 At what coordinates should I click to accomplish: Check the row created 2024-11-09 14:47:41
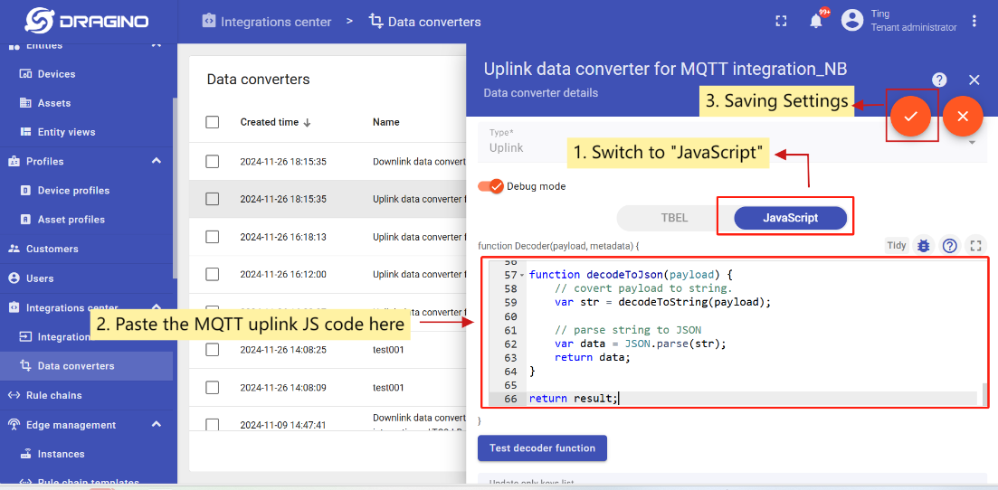coord(213,424)
